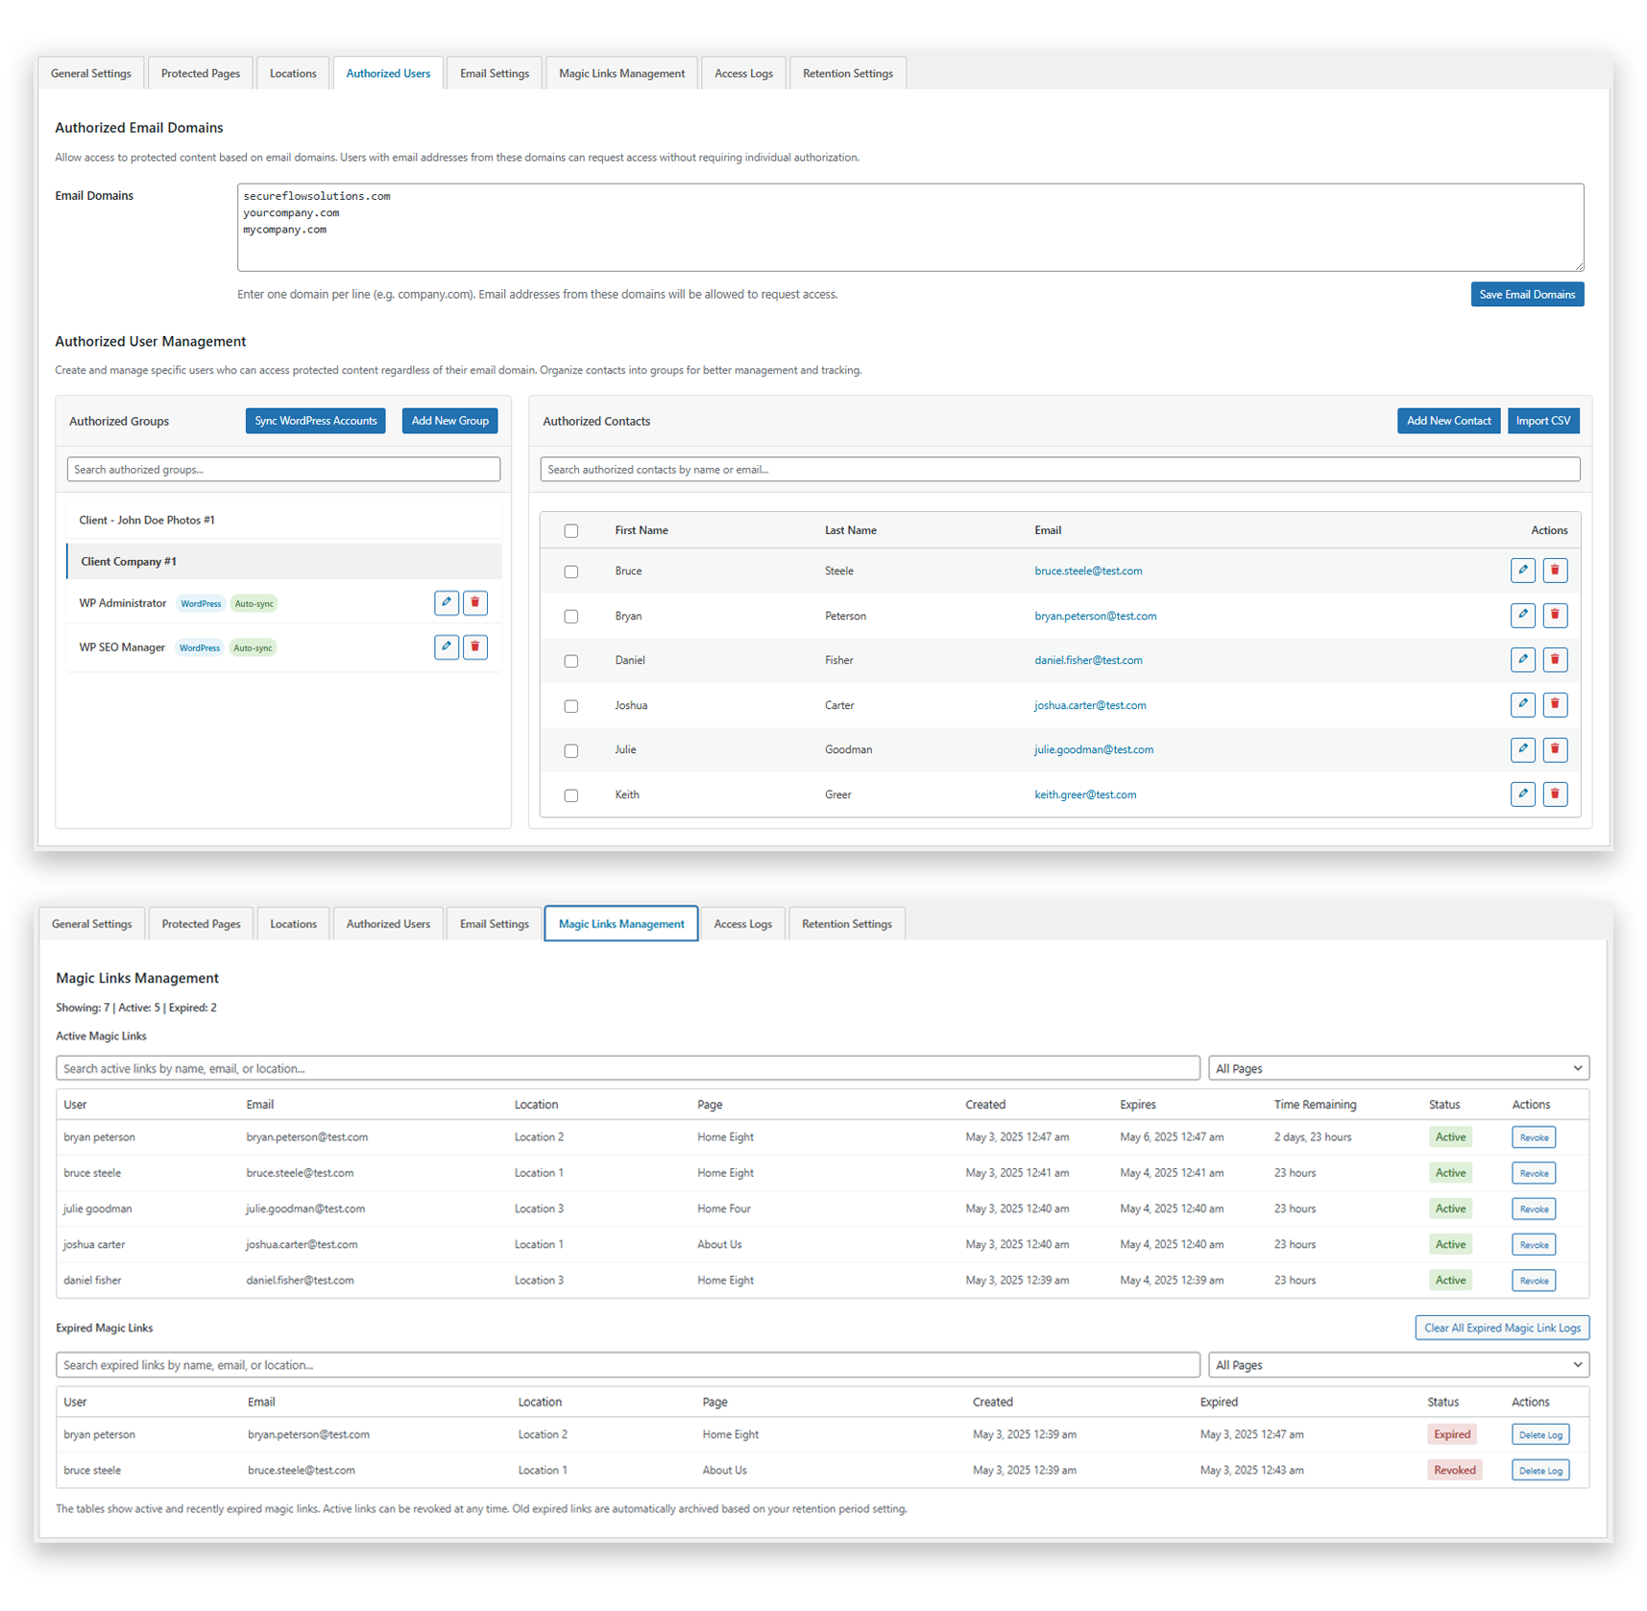Revoke bruce steele's active magic link
The image size is (1647, 1611).
click(x=1534, y=1173)
